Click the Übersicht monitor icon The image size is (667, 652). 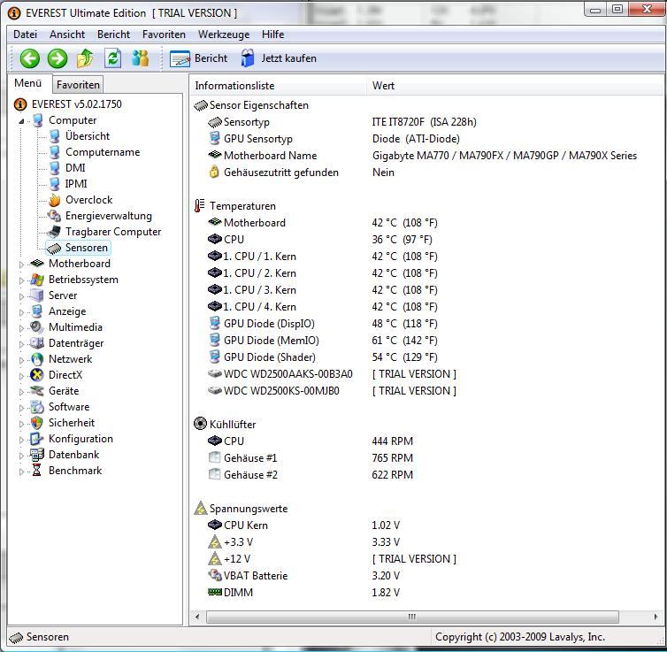54,136
